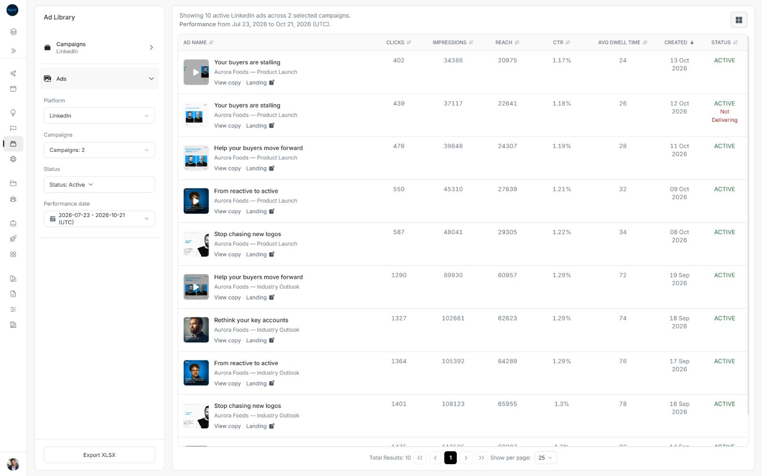Open the Njord logo home icon

tap(12, 10)
